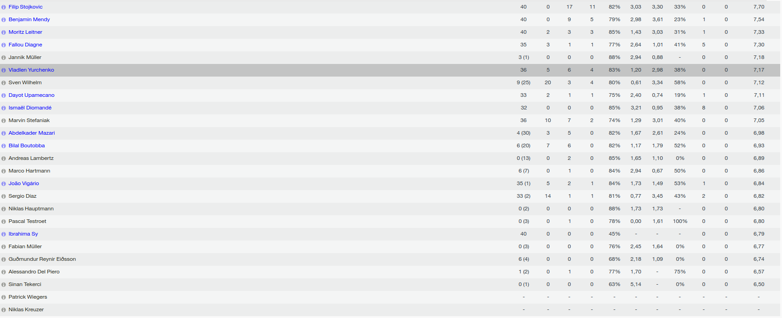Select Vladlen Yurchenko player link
Screen dimensions: 782x318
pyautogui.click(x=31, y=70)
